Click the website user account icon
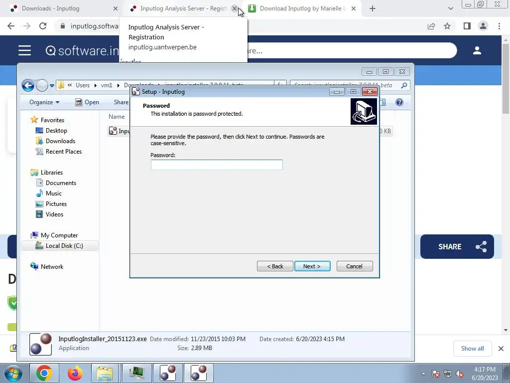Image resolution: width=510 pixels, height=383 pixels. coord(477,50)
